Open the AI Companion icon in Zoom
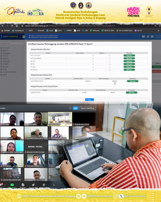Screen dimensions: 161x202 coord(33,185)
